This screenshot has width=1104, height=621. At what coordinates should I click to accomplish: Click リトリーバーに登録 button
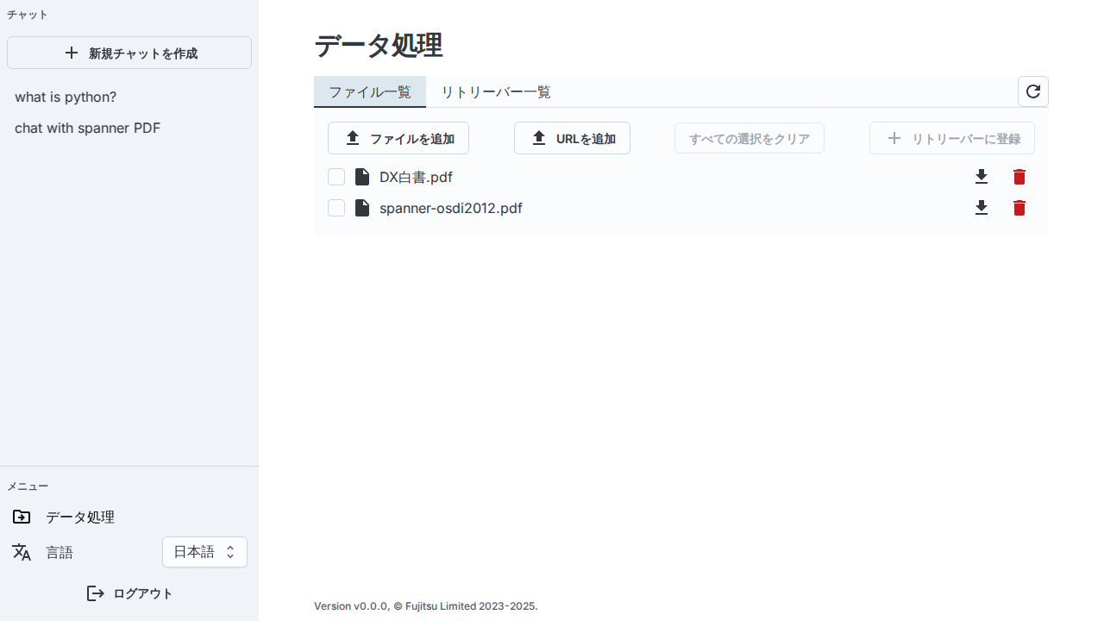point(952,138)
